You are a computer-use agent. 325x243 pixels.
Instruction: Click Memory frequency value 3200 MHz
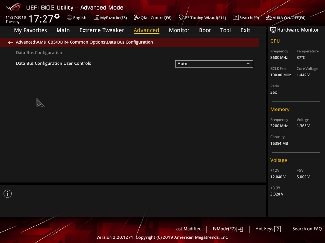click(279, 126)
